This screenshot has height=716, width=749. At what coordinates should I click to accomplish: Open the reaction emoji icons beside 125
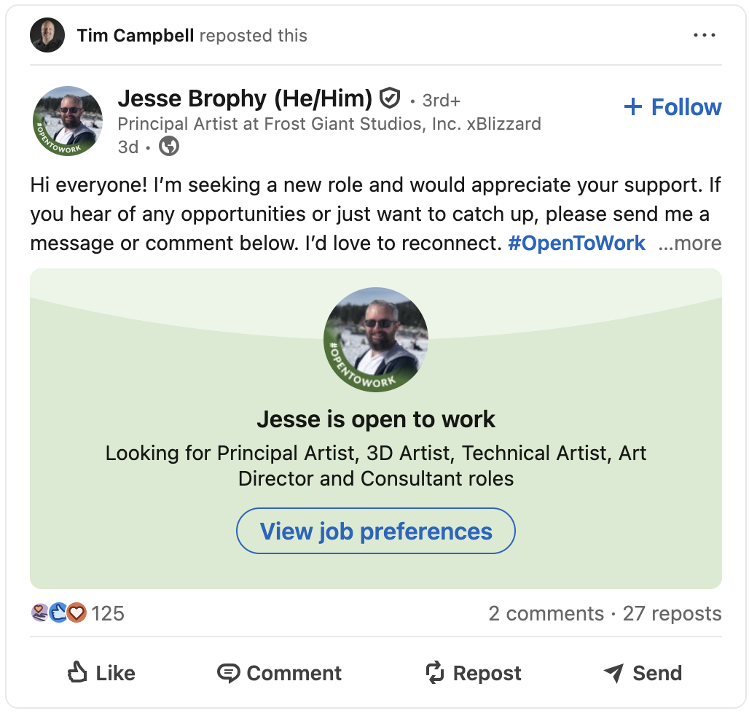point(59,612)
